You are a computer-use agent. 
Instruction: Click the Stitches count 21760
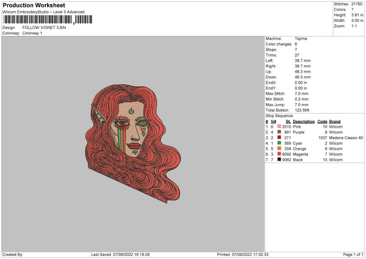click(357, 4)
